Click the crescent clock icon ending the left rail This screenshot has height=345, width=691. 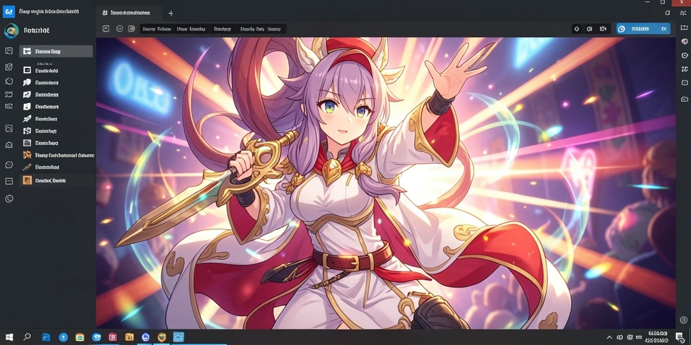[x=9, y=199]
